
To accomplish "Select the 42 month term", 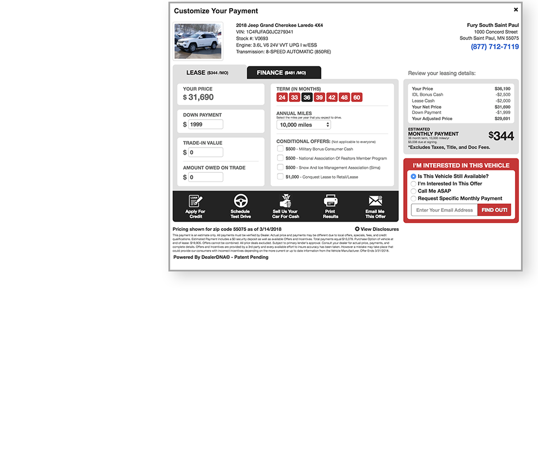I will 332,98.
